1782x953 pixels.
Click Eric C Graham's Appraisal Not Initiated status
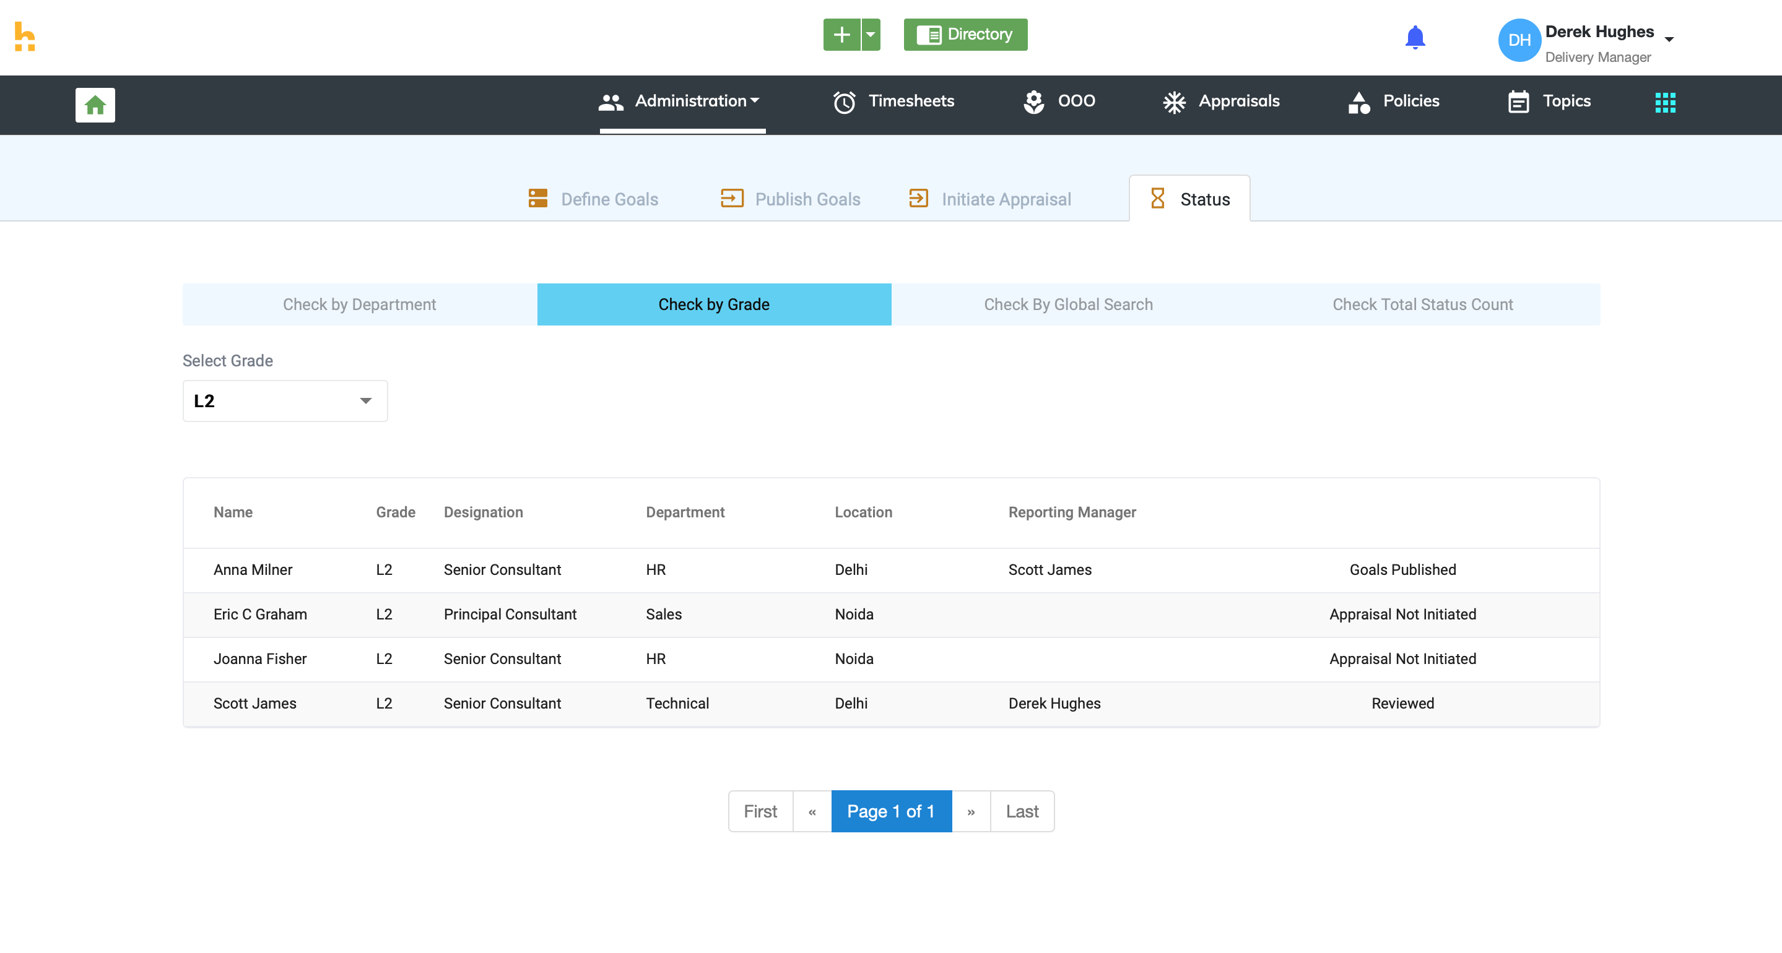(1403, 614)
